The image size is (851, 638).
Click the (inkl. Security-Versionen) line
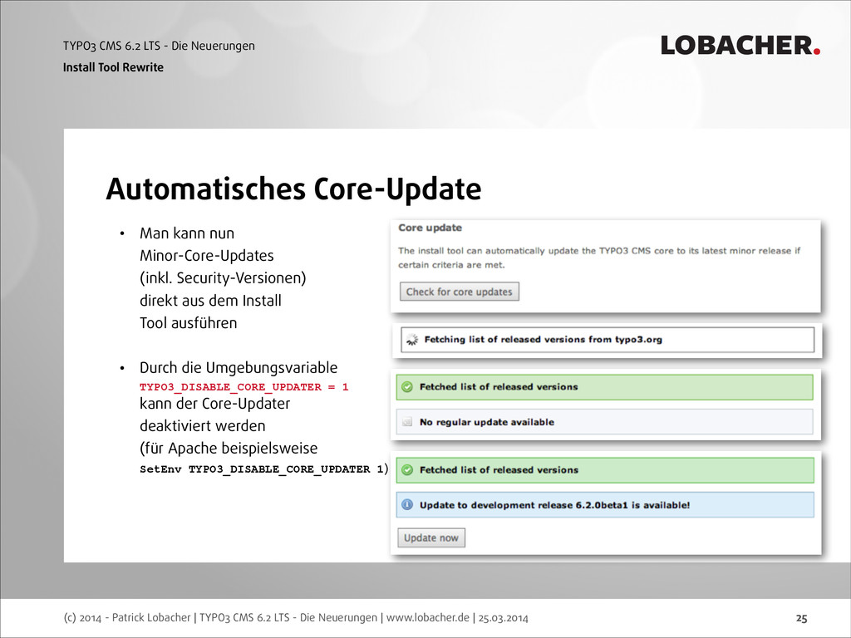223,277
